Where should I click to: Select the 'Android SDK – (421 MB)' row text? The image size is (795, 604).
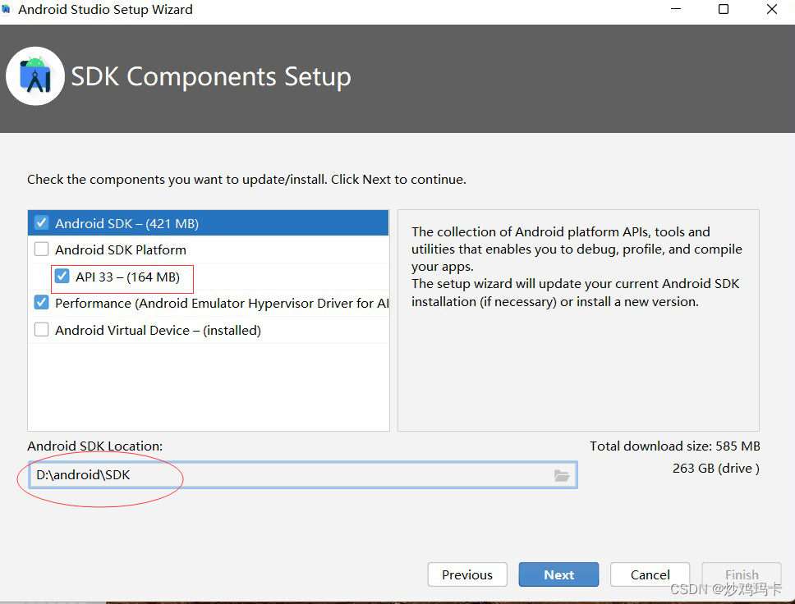pos(126,223)
